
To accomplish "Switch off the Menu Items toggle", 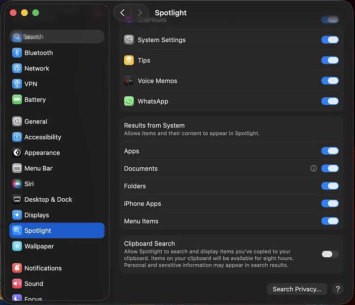I will pos(330,221).
